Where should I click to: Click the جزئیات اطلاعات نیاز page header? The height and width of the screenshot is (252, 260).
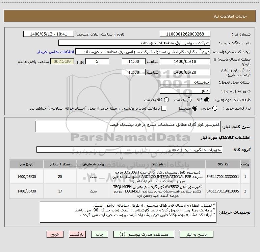coord(230,16)
